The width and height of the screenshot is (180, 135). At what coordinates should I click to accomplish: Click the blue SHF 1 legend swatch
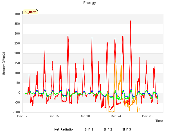pyautogui.click(x=81, y=130)
